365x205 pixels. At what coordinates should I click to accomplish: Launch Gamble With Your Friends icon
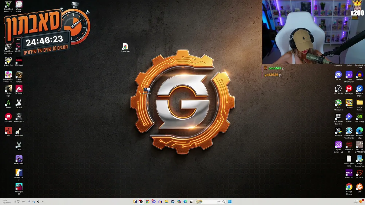tap(349, 133)
